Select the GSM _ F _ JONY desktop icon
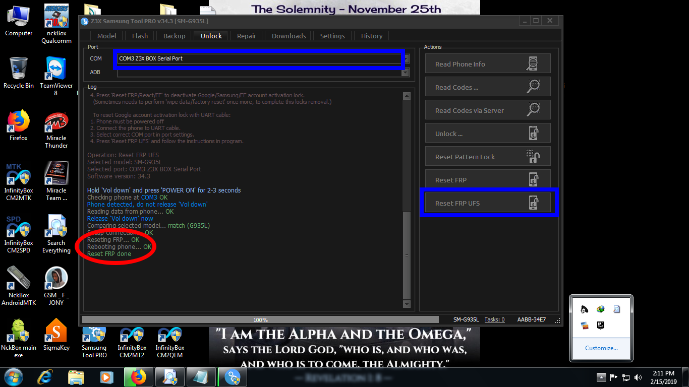 pos(56,286)
